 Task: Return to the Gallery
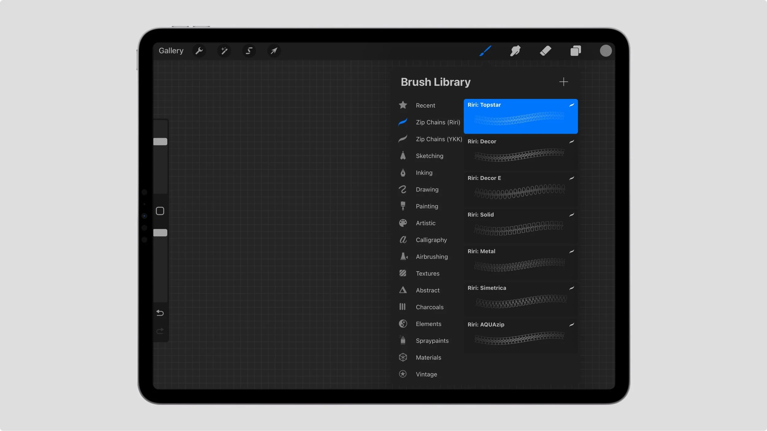coord(171,51)
